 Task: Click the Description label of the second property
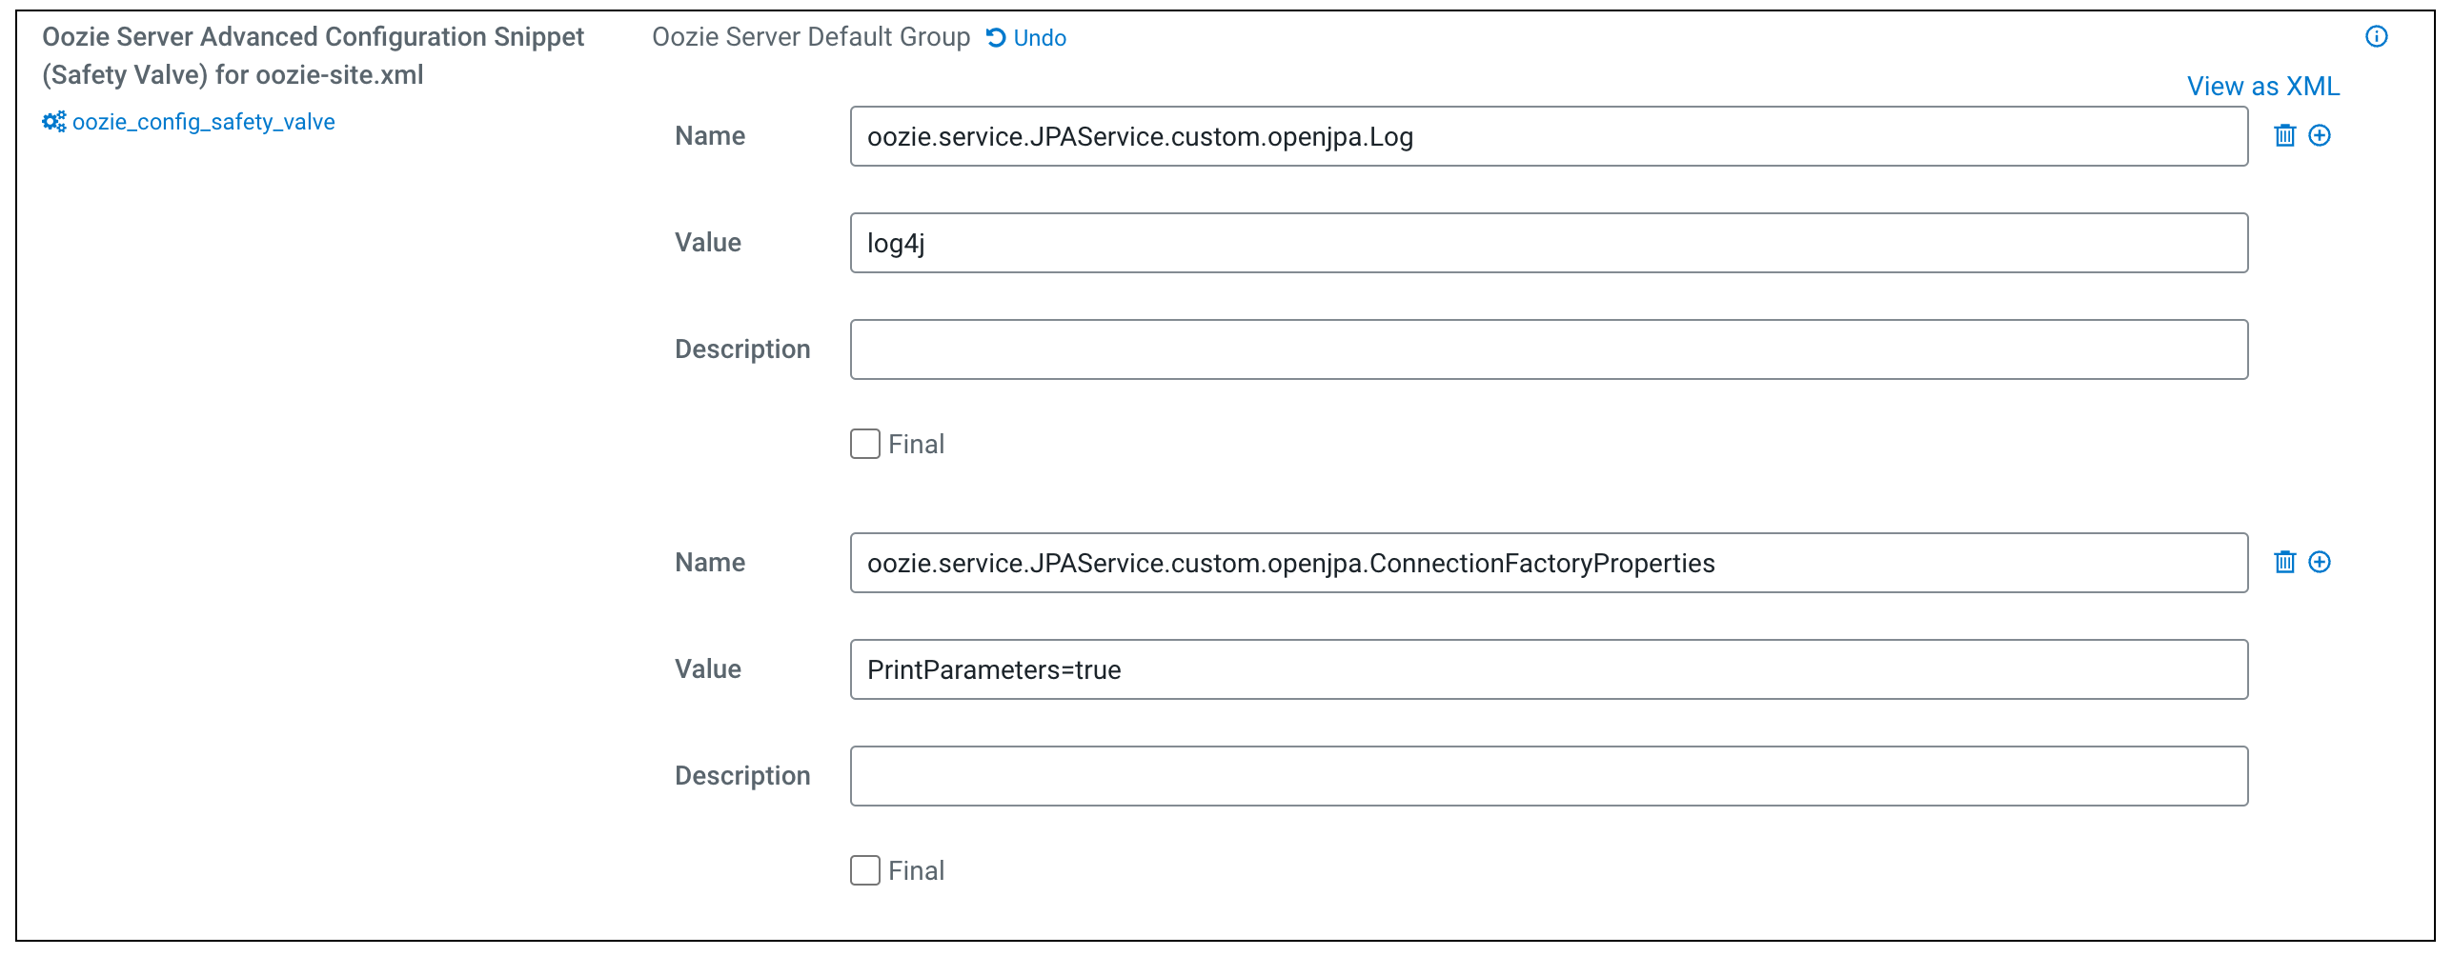point(742,776)
